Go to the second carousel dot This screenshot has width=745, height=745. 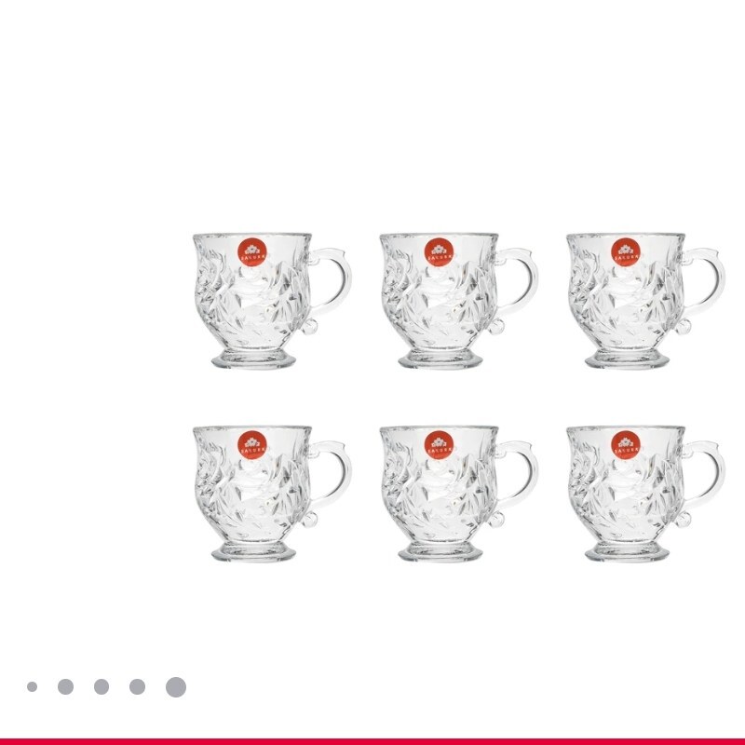pyautogui.click(x=65, y=686)
